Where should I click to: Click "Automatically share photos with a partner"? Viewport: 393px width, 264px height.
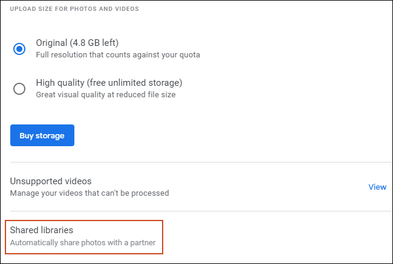[83, 243]
